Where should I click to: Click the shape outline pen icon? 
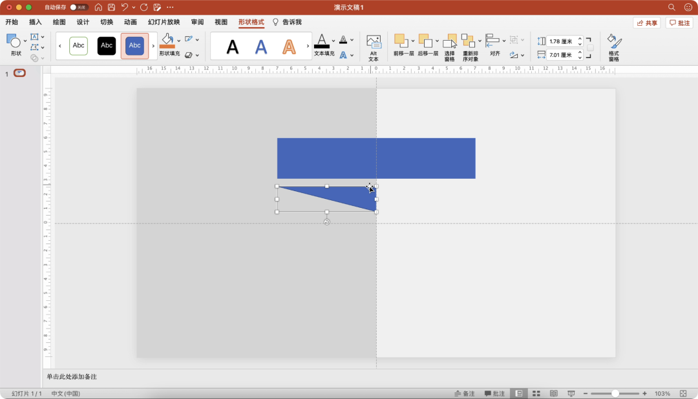point(189,39)
